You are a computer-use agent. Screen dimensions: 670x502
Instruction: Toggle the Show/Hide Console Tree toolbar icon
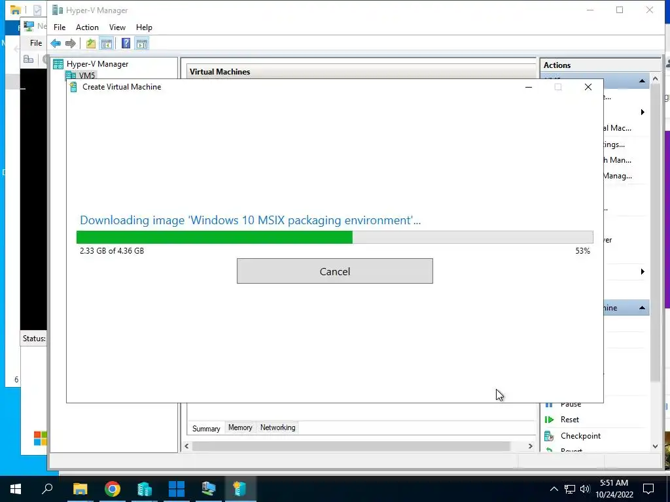click(x=107, y=43)
